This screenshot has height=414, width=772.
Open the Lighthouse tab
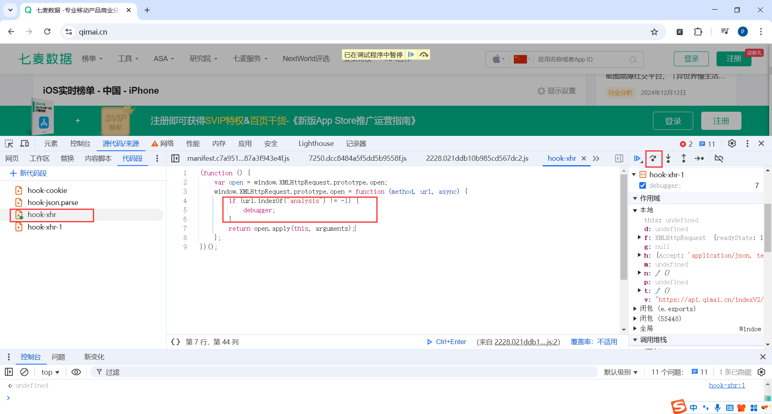pos(316,143)
